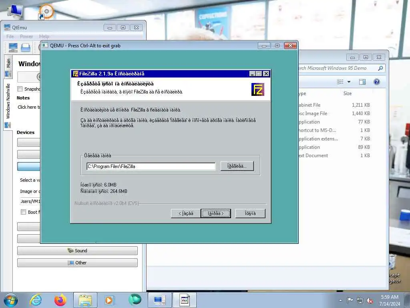Show hidden tray icons arrow
This screenshot has width=410, height=308.
pyautogui.click(x=340, y=300)
